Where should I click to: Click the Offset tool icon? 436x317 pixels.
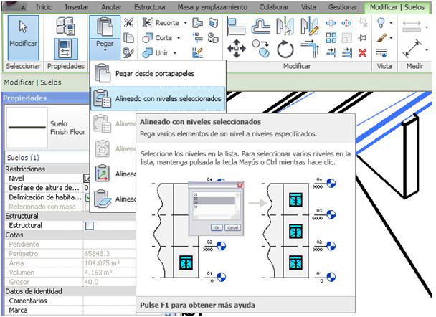click(x=261, y=25)
